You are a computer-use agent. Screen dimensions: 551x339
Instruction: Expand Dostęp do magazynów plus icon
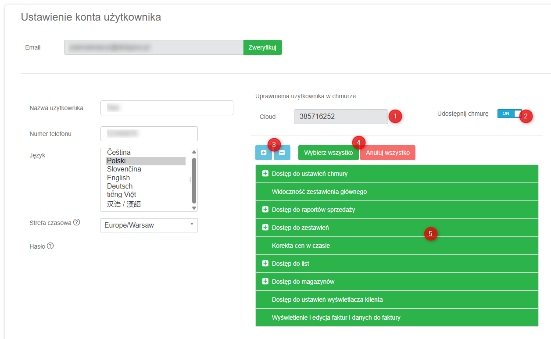click(265, 282)
